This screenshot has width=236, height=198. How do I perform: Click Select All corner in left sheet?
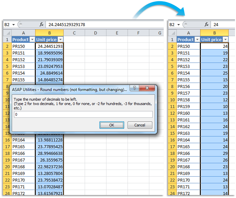[x=7, y=33]
